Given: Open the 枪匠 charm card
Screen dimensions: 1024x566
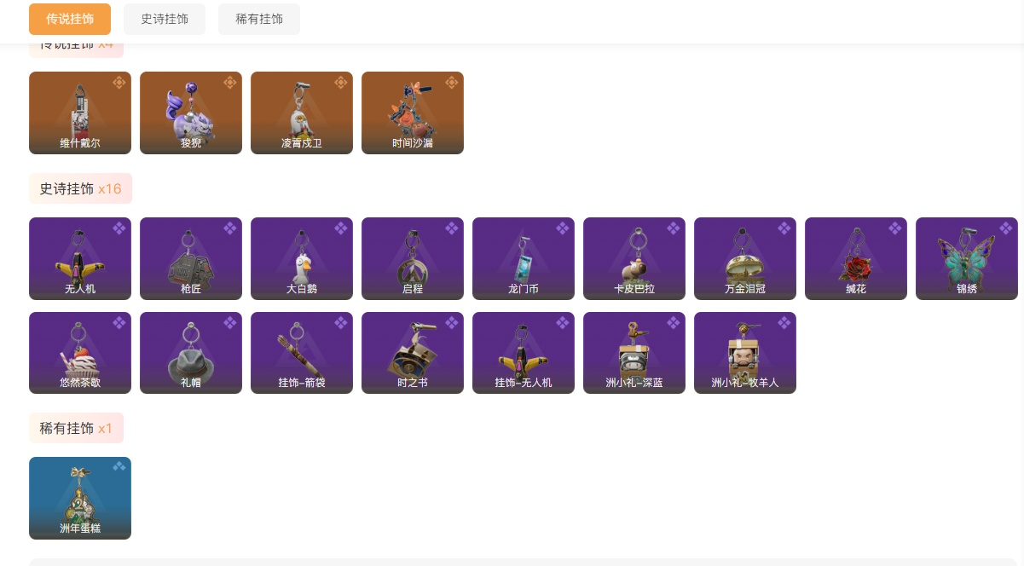Looking at the screenshot, I should click(191, 258).
